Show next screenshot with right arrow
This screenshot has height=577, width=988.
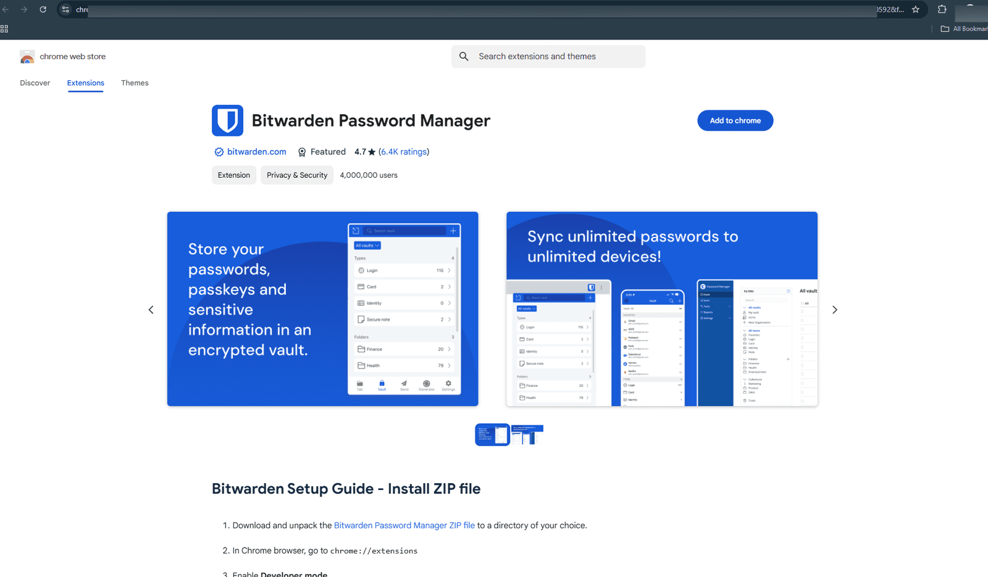click(x=834, y=310)
